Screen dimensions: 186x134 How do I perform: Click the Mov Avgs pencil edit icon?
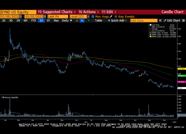point(111,16)
